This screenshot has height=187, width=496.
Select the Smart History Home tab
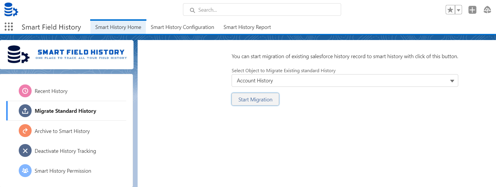click(118, 27)
